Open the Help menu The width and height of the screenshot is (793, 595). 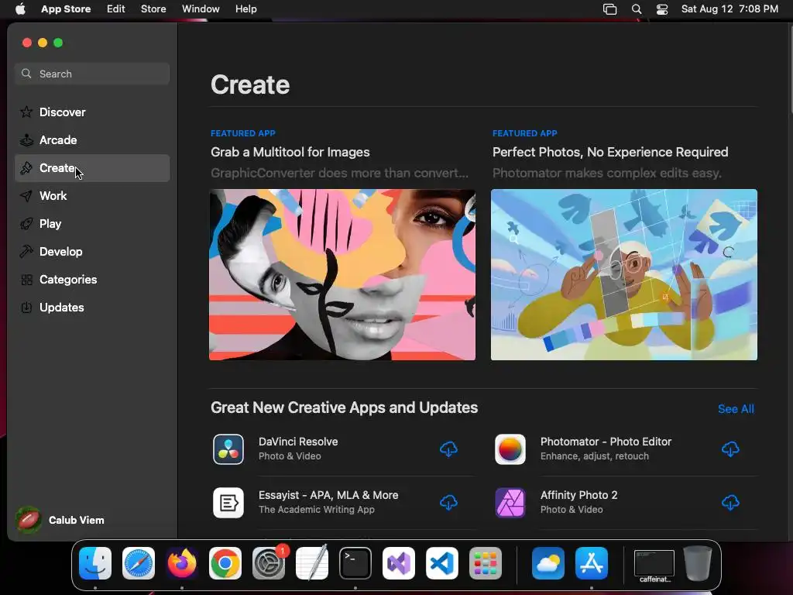(x=245, y=9)
